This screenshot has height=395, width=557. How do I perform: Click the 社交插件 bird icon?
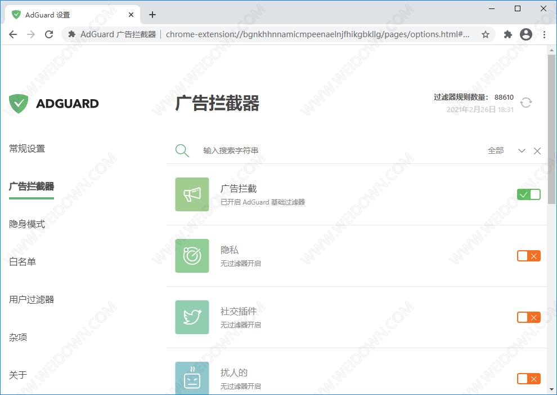192,317
